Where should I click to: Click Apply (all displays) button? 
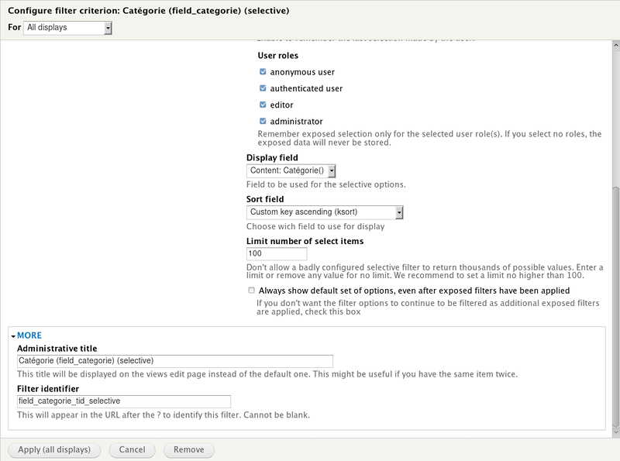coord(53,449)
